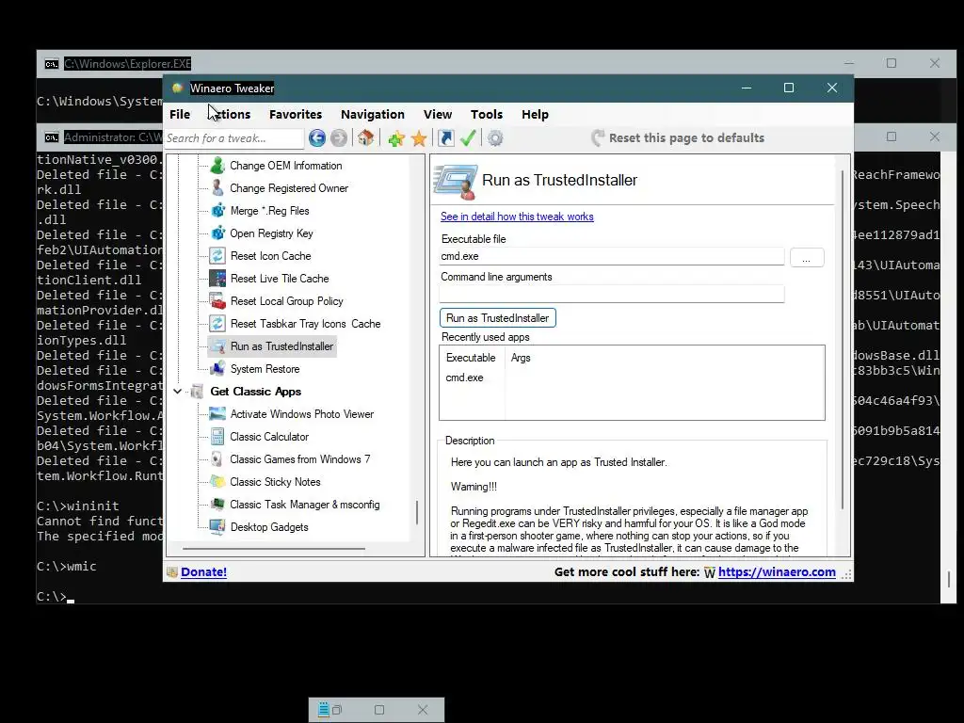Screen dimensions: 964x723
Task: Click the Search for a tweak field
Action: tap(234, 138)
